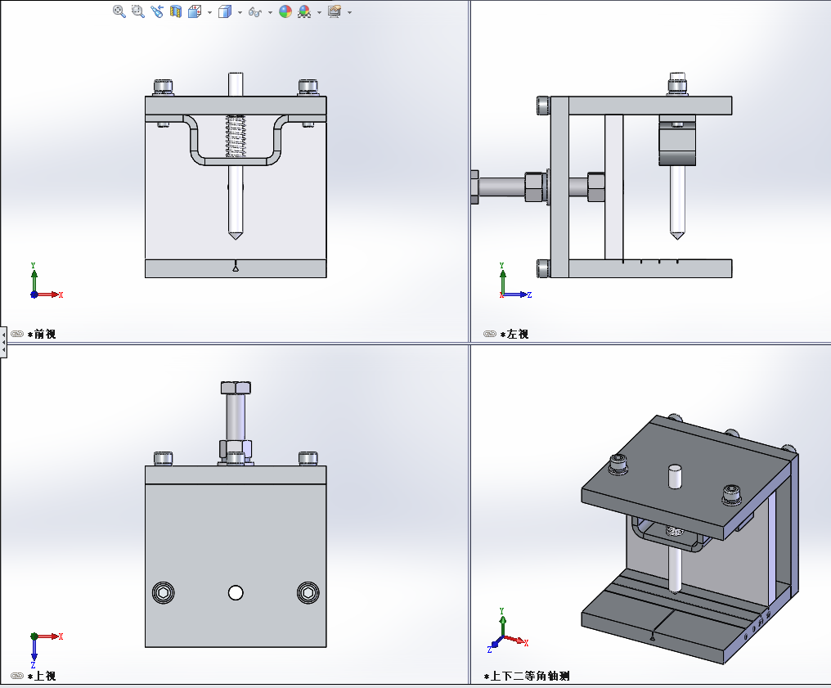Toggle the link icon beside *左视
The image size is (831, 688).
point(490,334)
